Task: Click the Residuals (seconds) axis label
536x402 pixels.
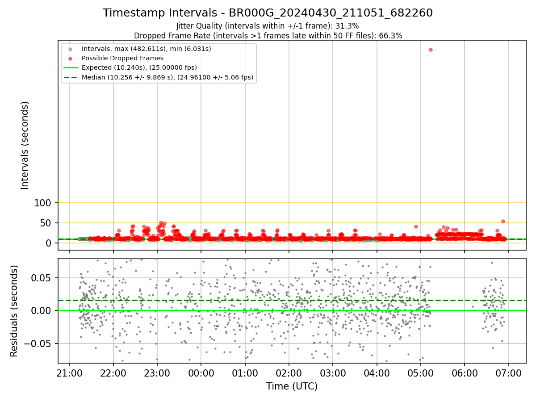Action: 14,311
